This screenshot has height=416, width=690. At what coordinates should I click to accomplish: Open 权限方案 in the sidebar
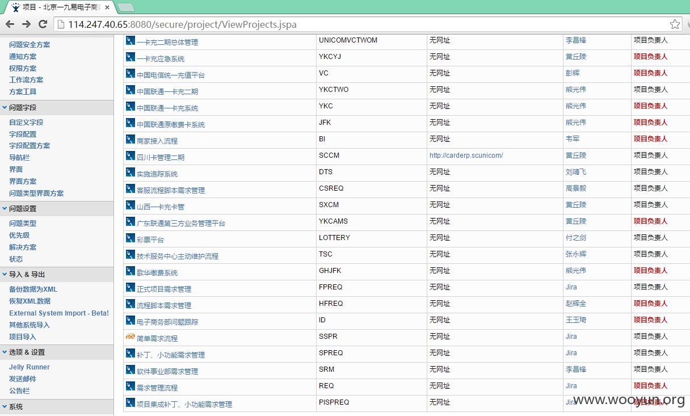pyautogui.click(x=23, y=68)
